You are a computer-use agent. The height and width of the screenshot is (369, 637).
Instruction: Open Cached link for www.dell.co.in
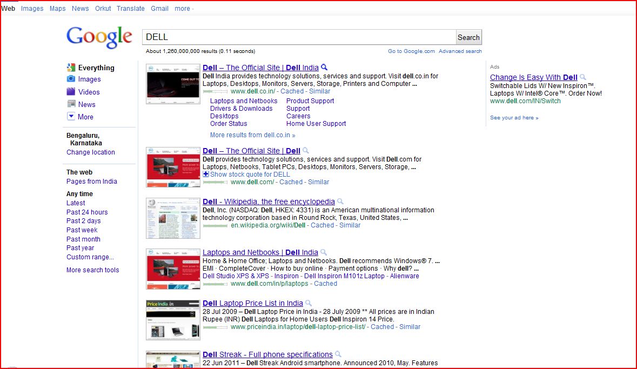pyautogui.click(x=292, y=91)
